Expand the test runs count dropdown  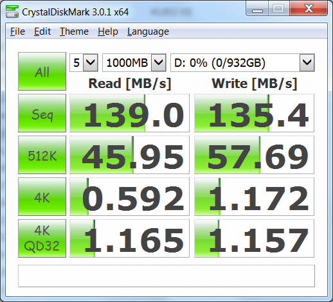coord(91,63)
